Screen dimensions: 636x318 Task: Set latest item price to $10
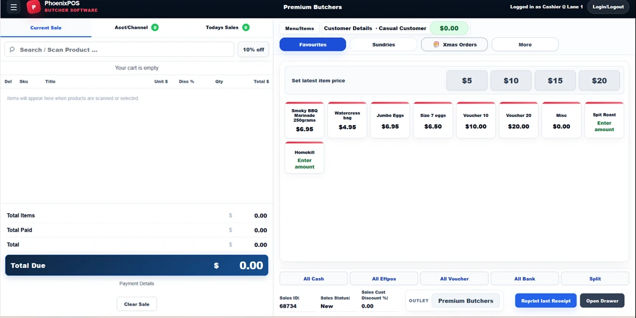coord(511,81)
